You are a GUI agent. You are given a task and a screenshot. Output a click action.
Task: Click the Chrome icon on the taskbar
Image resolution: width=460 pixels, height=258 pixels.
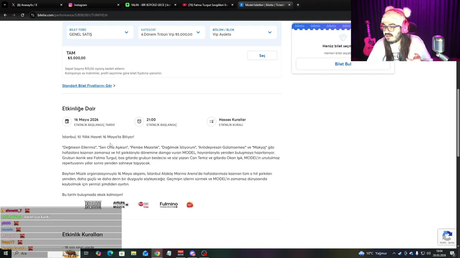157,253
